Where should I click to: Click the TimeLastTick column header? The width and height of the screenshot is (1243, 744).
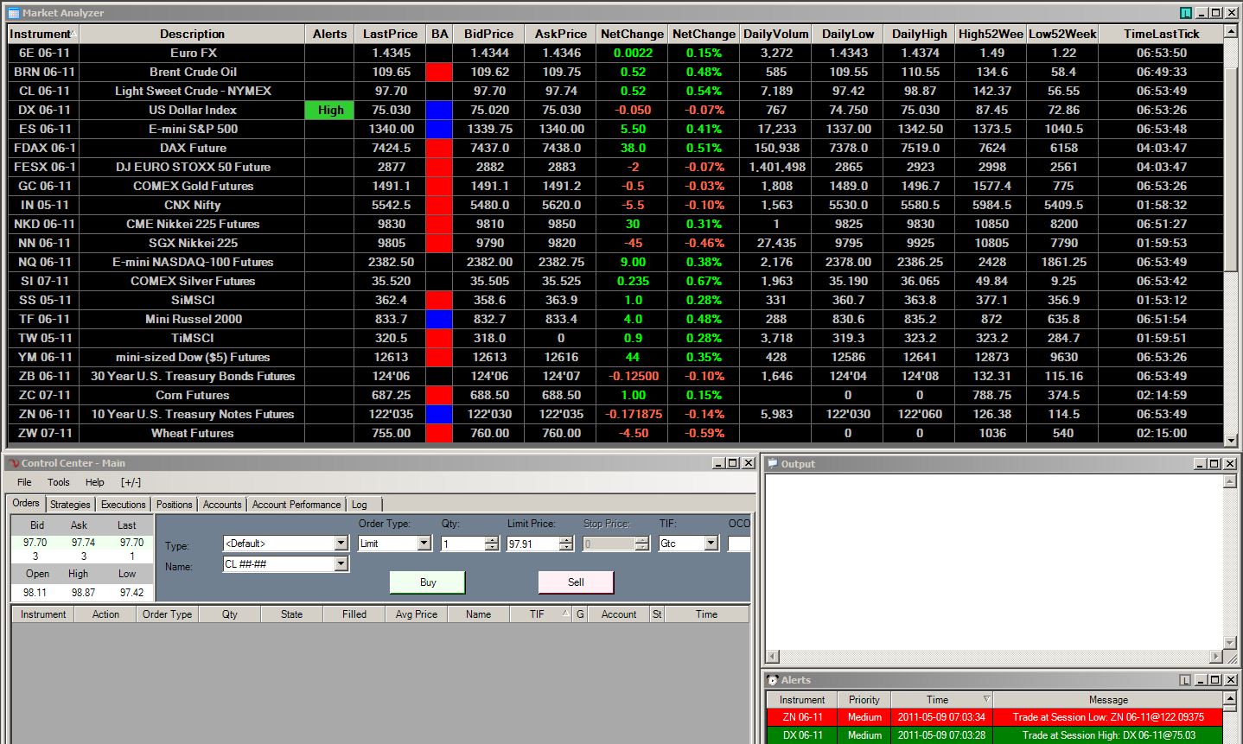click(x=1162, y=34)
